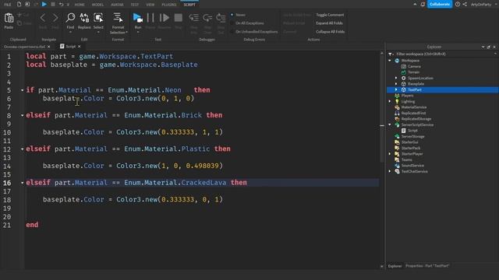Click Collapse All Folds action
This screenshot has height=280, width=499.
point(330,32)
